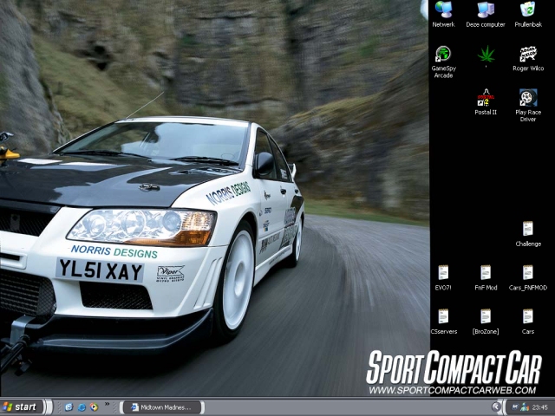This screenshot has width=555, height=416.
Task: Launch GameSpy Arcade shortcut
Action: 443,55
